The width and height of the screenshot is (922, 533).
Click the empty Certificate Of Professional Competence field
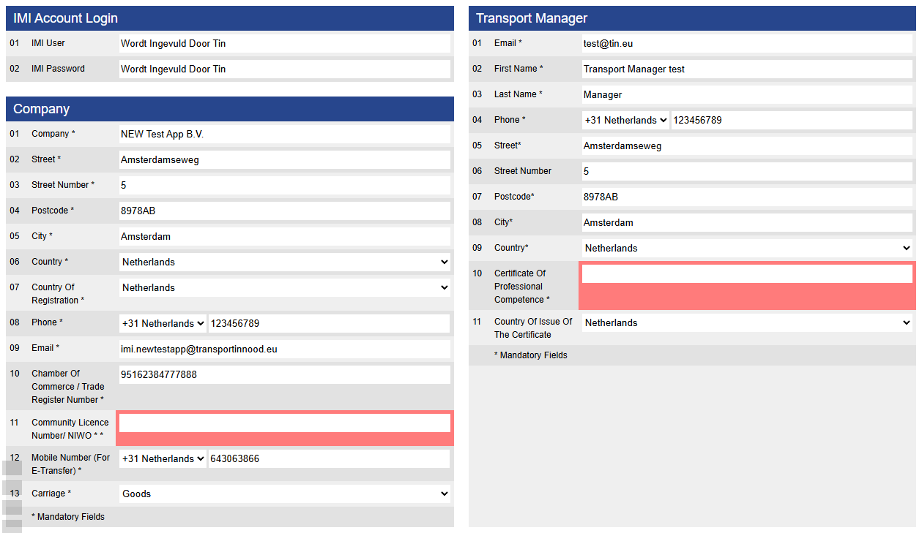click(x=746, y=273)
